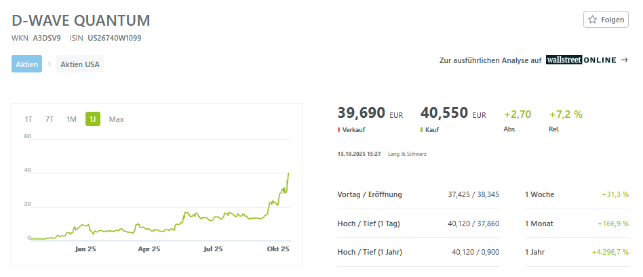Image resolution: width=643 pixels, height=277 pixels.
Task: Click the Okt 25 chart axis label
Action: pos(277,249)
